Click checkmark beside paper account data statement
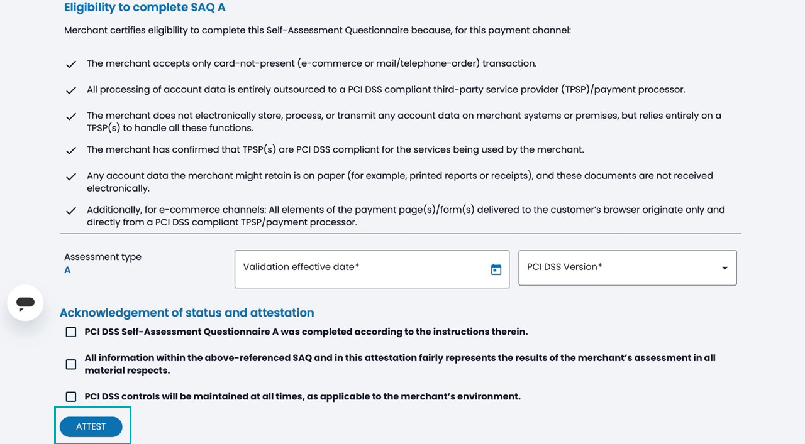This screenshot has width=805, height=444. pos(71,177)
